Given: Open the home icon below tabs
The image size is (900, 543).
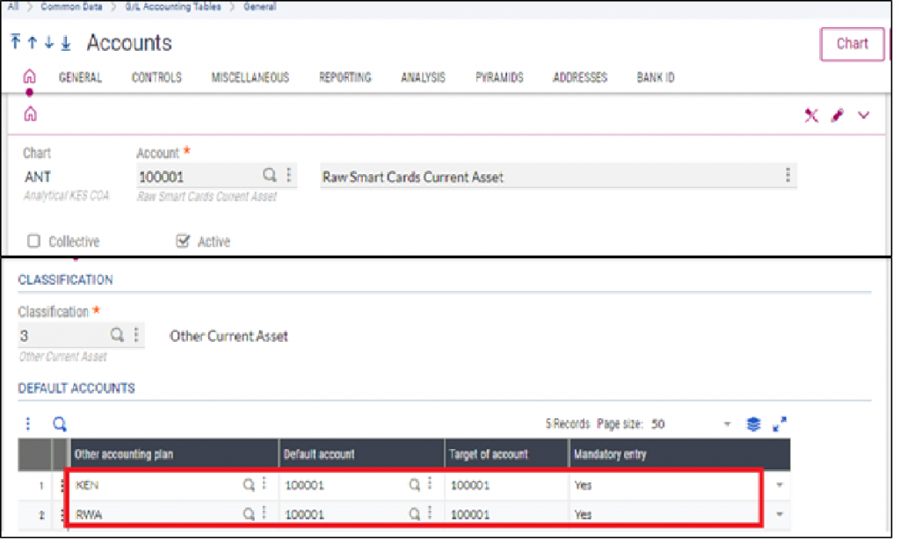Looking at the screenshot, I should tap(30, 115).
